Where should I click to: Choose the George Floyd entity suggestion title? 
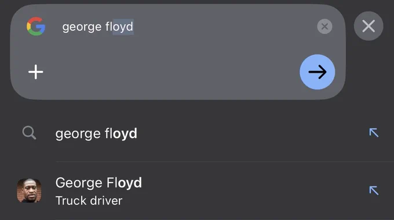tap(99, 182)
